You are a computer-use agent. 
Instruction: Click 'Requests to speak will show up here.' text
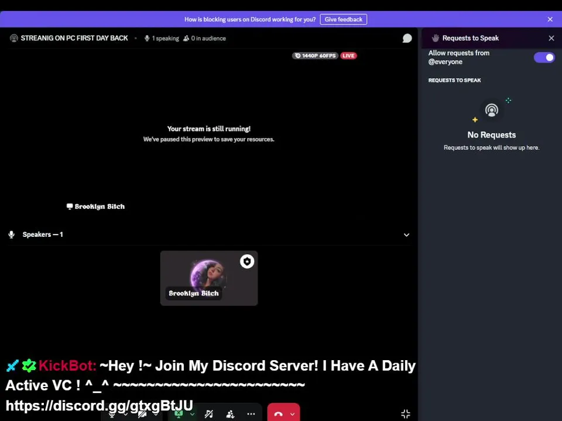(x=491, y=147)
